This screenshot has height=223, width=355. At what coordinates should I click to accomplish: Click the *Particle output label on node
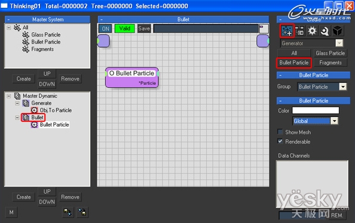click(x=147, y=83)
